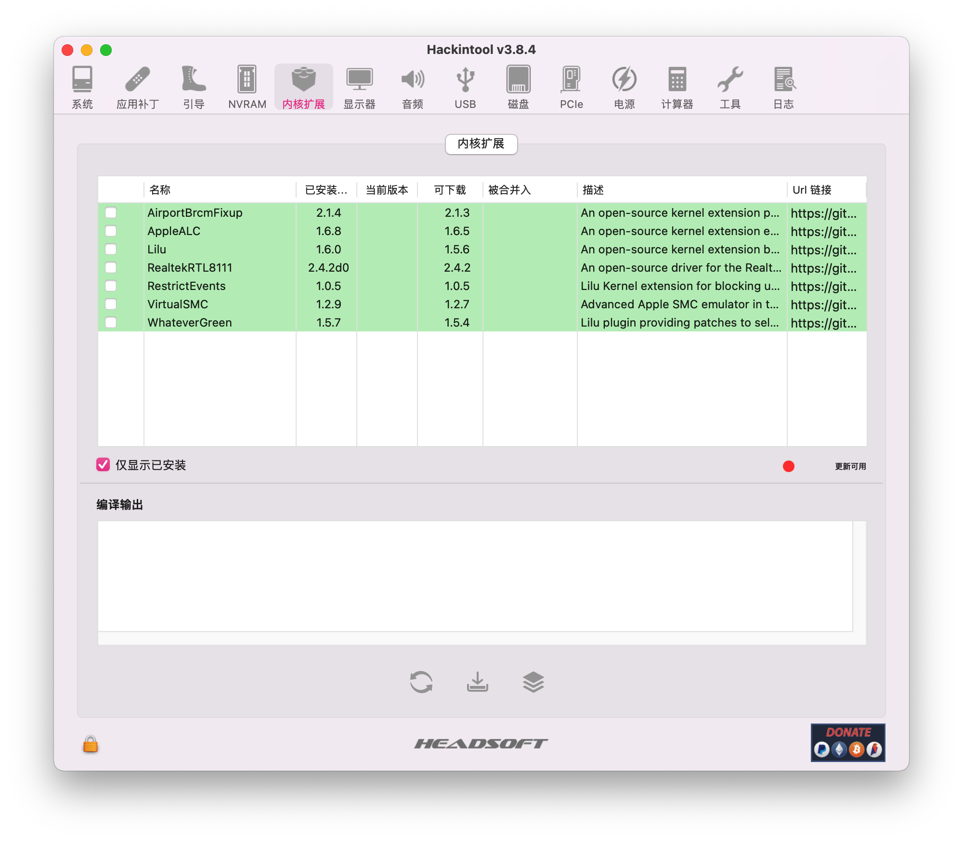The width and height of the screenshot is (963, 842).
Task: Open the RealtekRTL8111 URL link
Action: (x=823, y=268)
